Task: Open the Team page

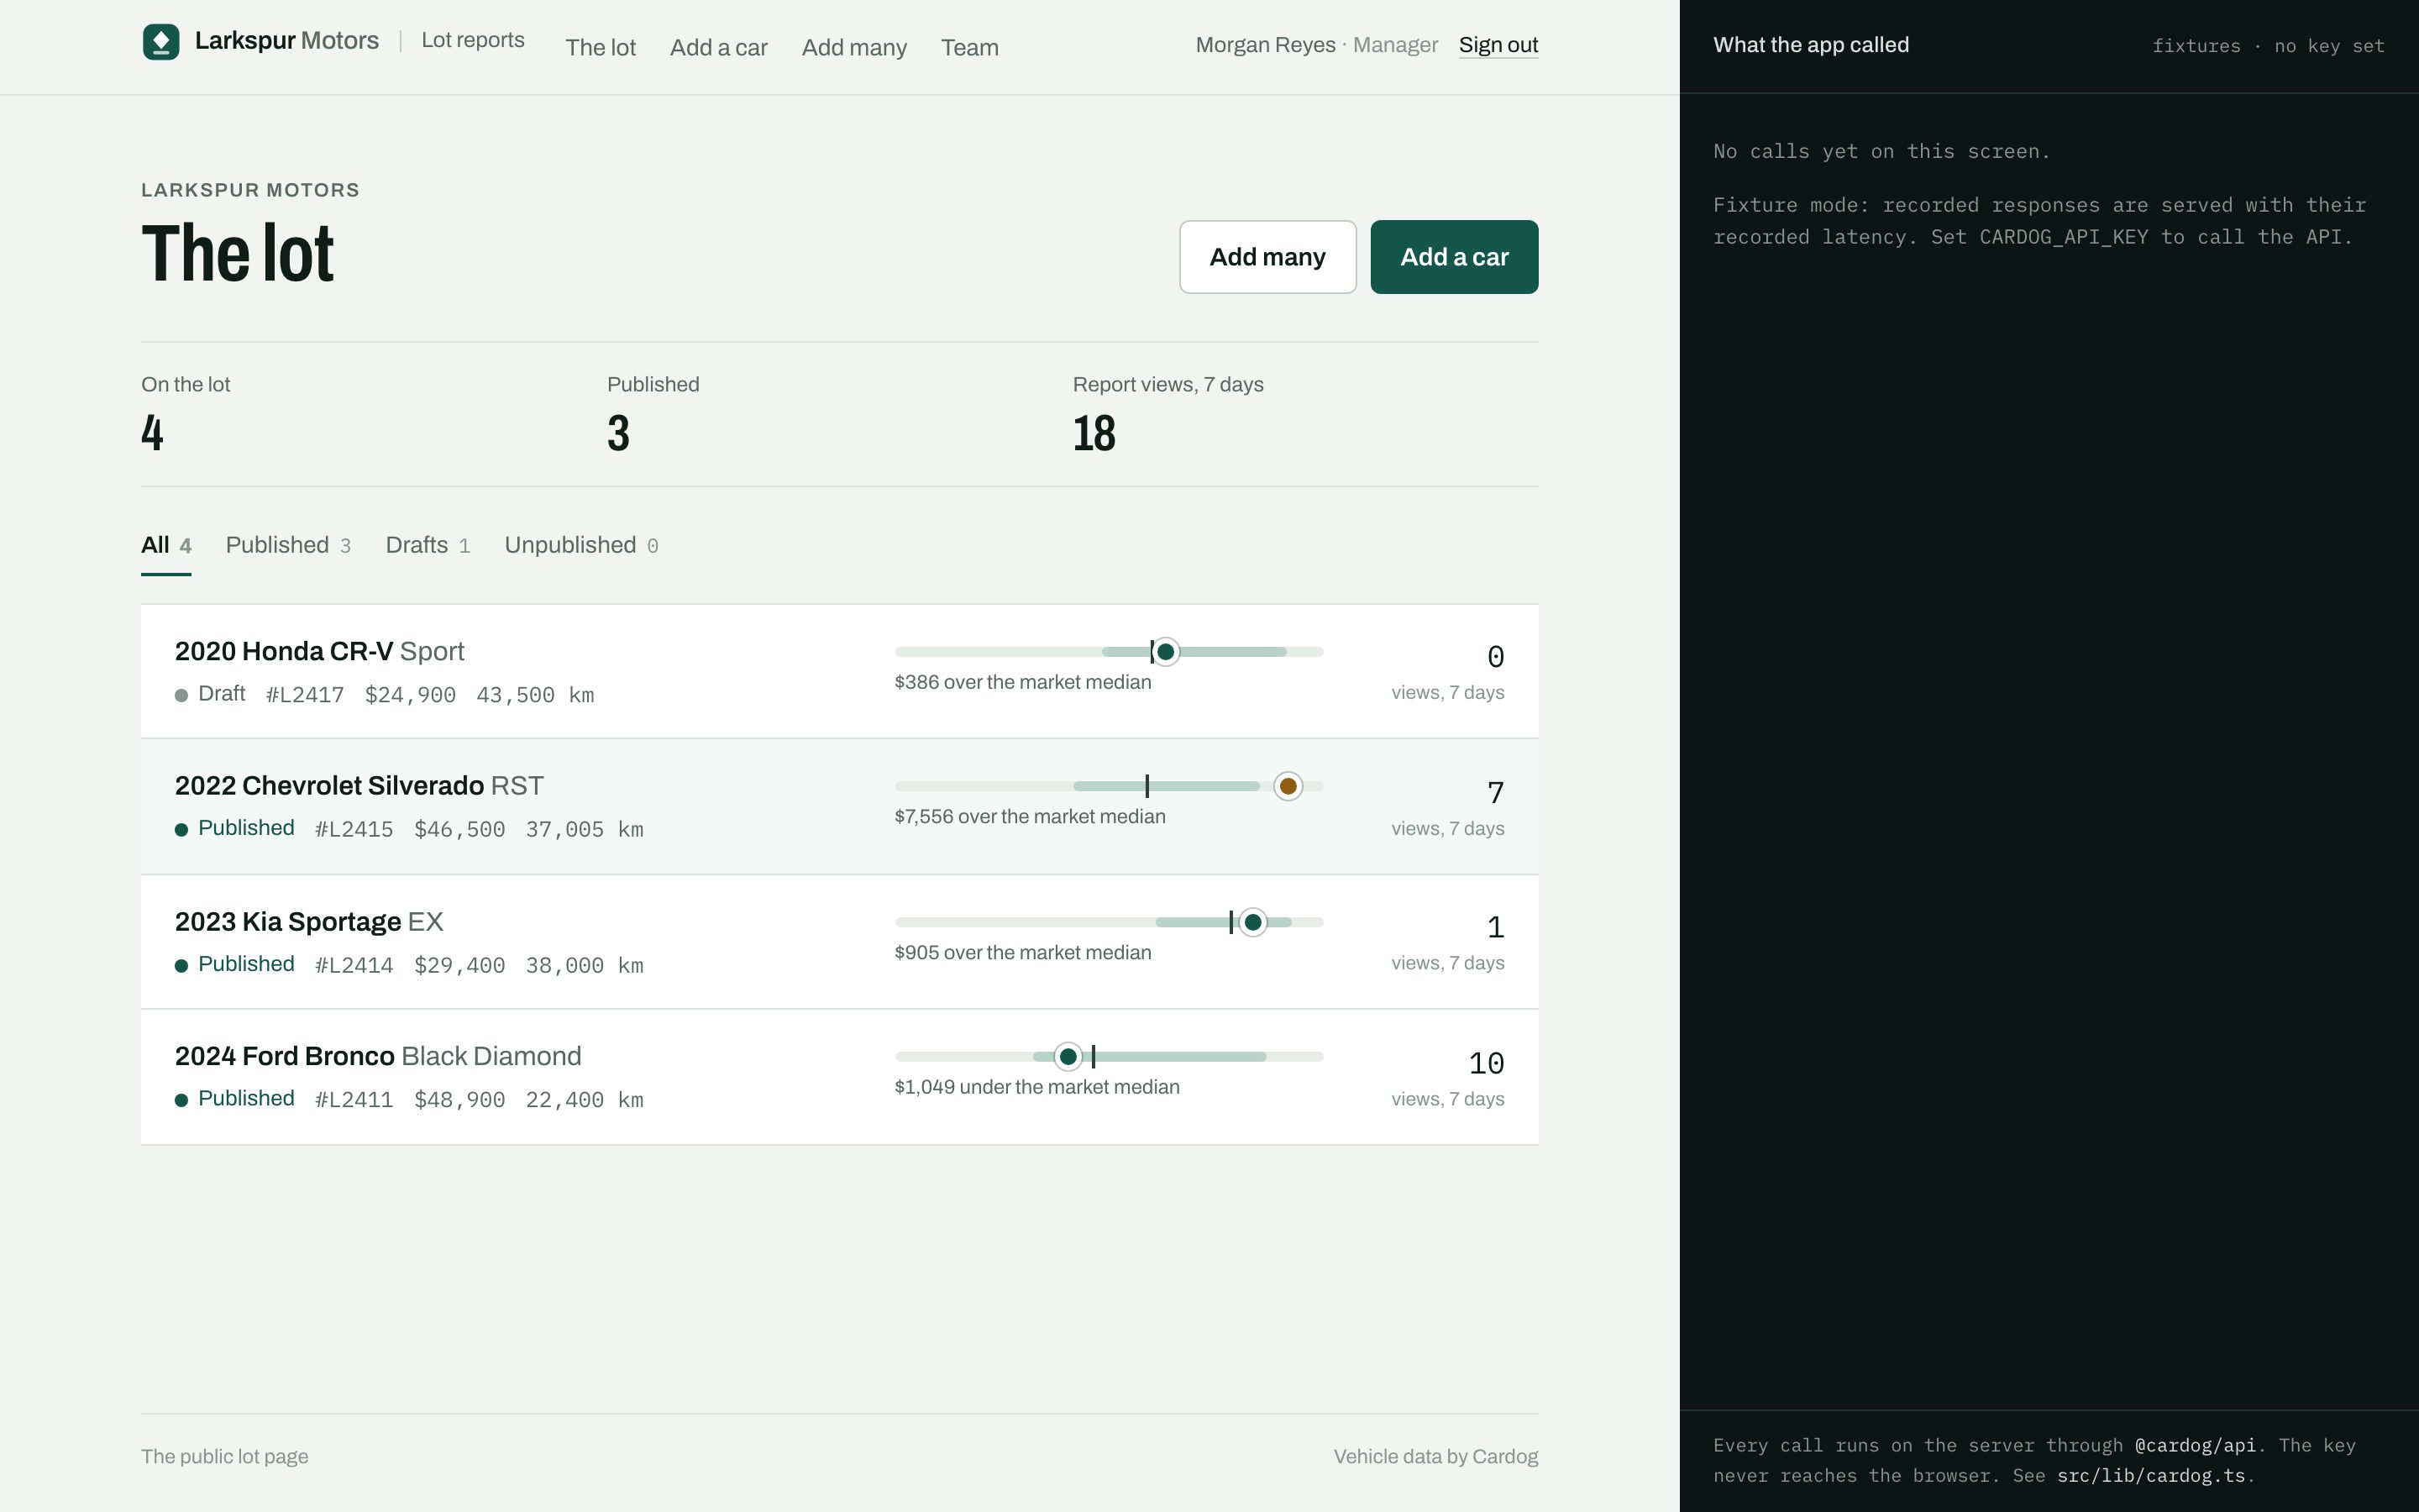Action: [969, 47]
